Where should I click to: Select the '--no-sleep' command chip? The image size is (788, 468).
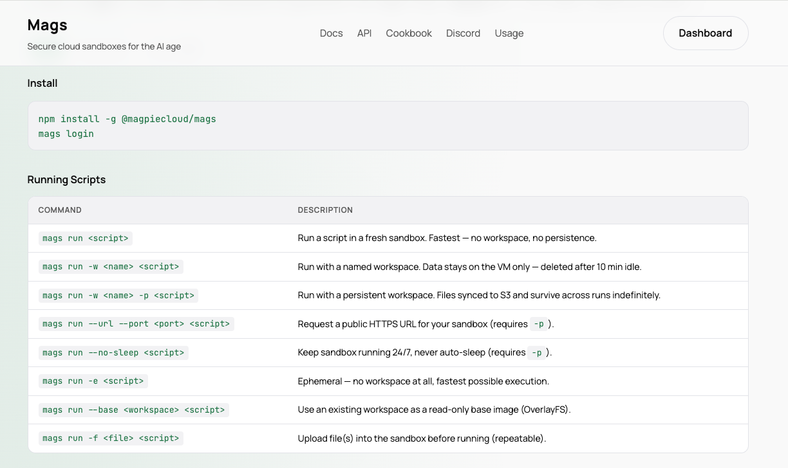coord(113,352)
